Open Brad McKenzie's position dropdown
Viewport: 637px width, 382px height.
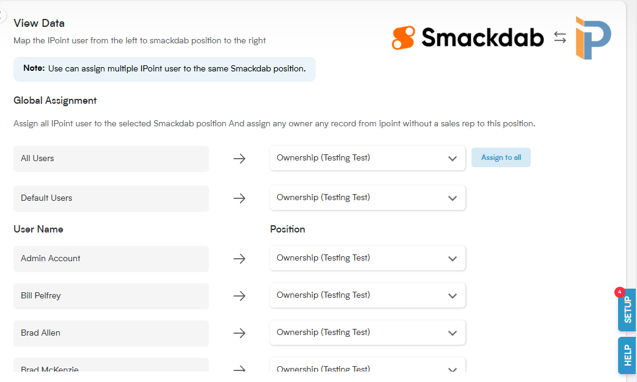[367, 365]
